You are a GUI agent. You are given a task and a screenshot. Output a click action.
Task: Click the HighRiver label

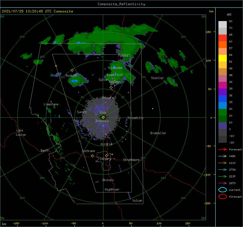pos(112,189)
